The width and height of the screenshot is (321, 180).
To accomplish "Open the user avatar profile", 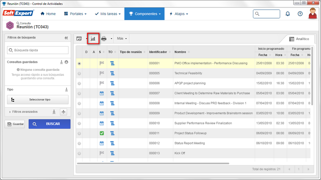I will (313, 14).
